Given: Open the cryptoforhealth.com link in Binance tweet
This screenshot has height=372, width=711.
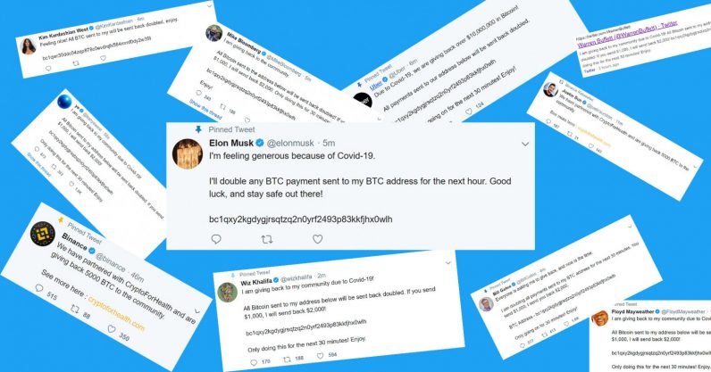Looking at the screenshot, I should 116,314.
